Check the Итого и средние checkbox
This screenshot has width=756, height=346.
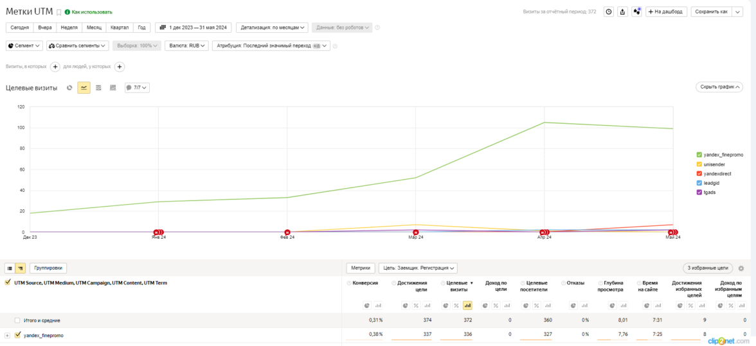(18, 320)
